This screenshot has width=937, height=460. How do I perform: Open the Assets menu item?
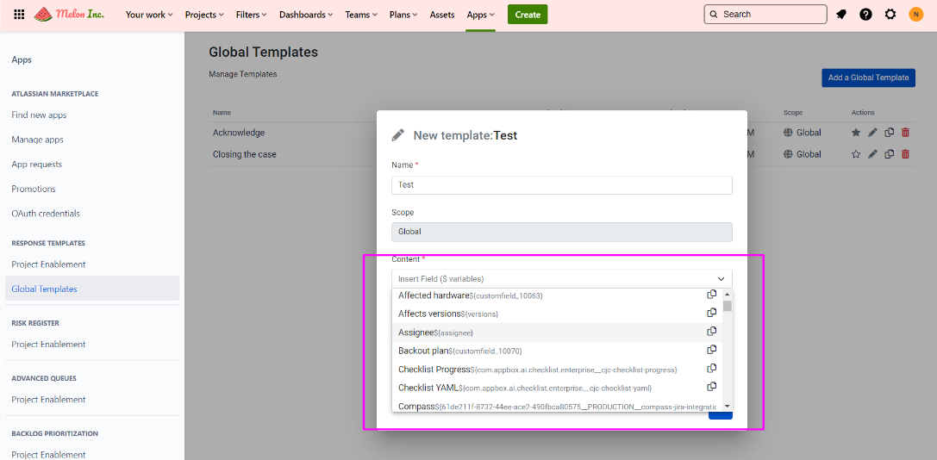click(x=441, y=15)
